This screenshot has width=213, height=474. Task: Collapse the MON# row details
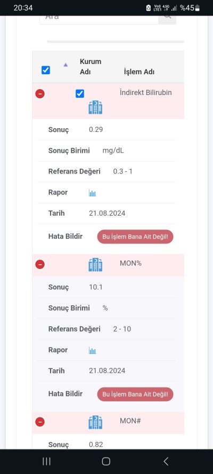(x=40, y=422)
